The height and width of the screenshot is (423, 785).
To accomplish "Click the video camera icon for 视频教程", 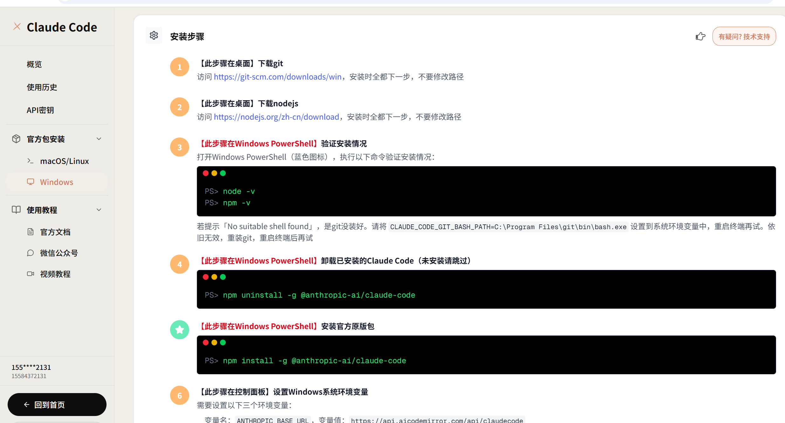I will (x=31, y=274).
